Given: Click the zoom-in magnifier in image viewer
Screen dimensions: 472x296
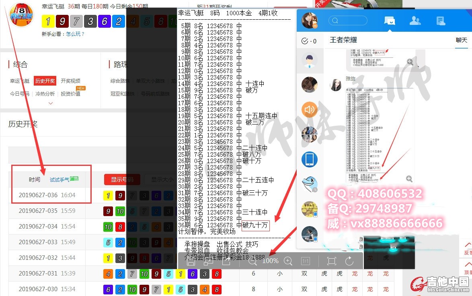Looking at the screenshot, I should point(288,261).
